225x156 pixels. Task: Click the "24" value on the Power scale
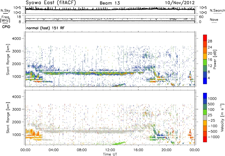(x=210, y=47)
